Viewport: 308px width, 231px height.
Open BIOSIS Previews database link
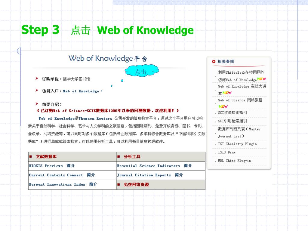point(46,166)
